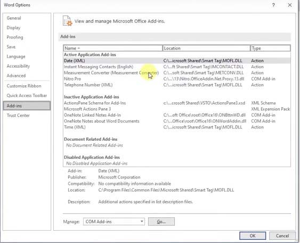
Task: Sort by the Location column header
Action: click(206, 48)
